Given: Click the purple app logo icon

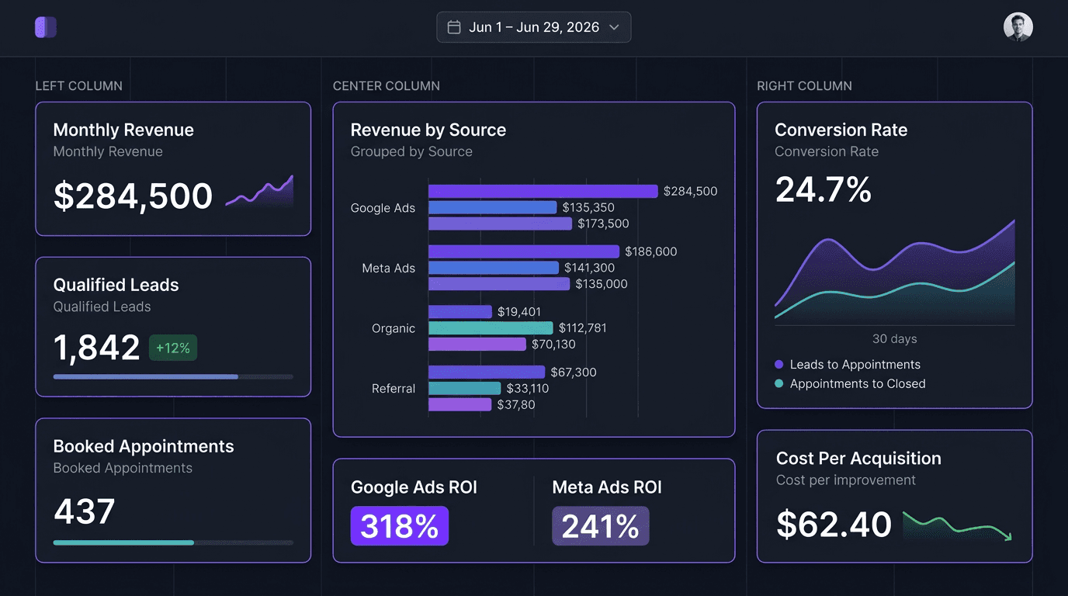Looking at the screenshot, I should [x=46, y=27].
